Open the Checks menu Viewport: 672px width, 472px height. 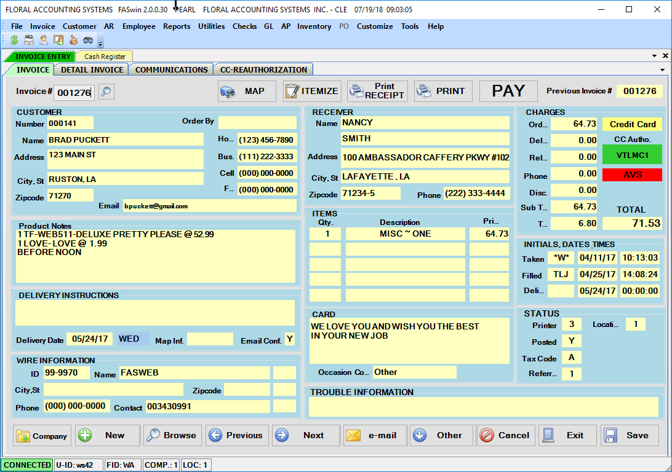click(245, 26)
